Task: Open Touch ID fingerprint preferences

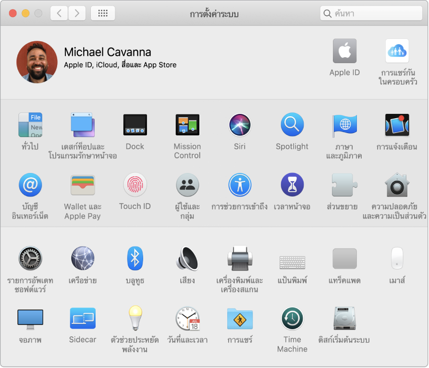Action: (x=135, y=184)
